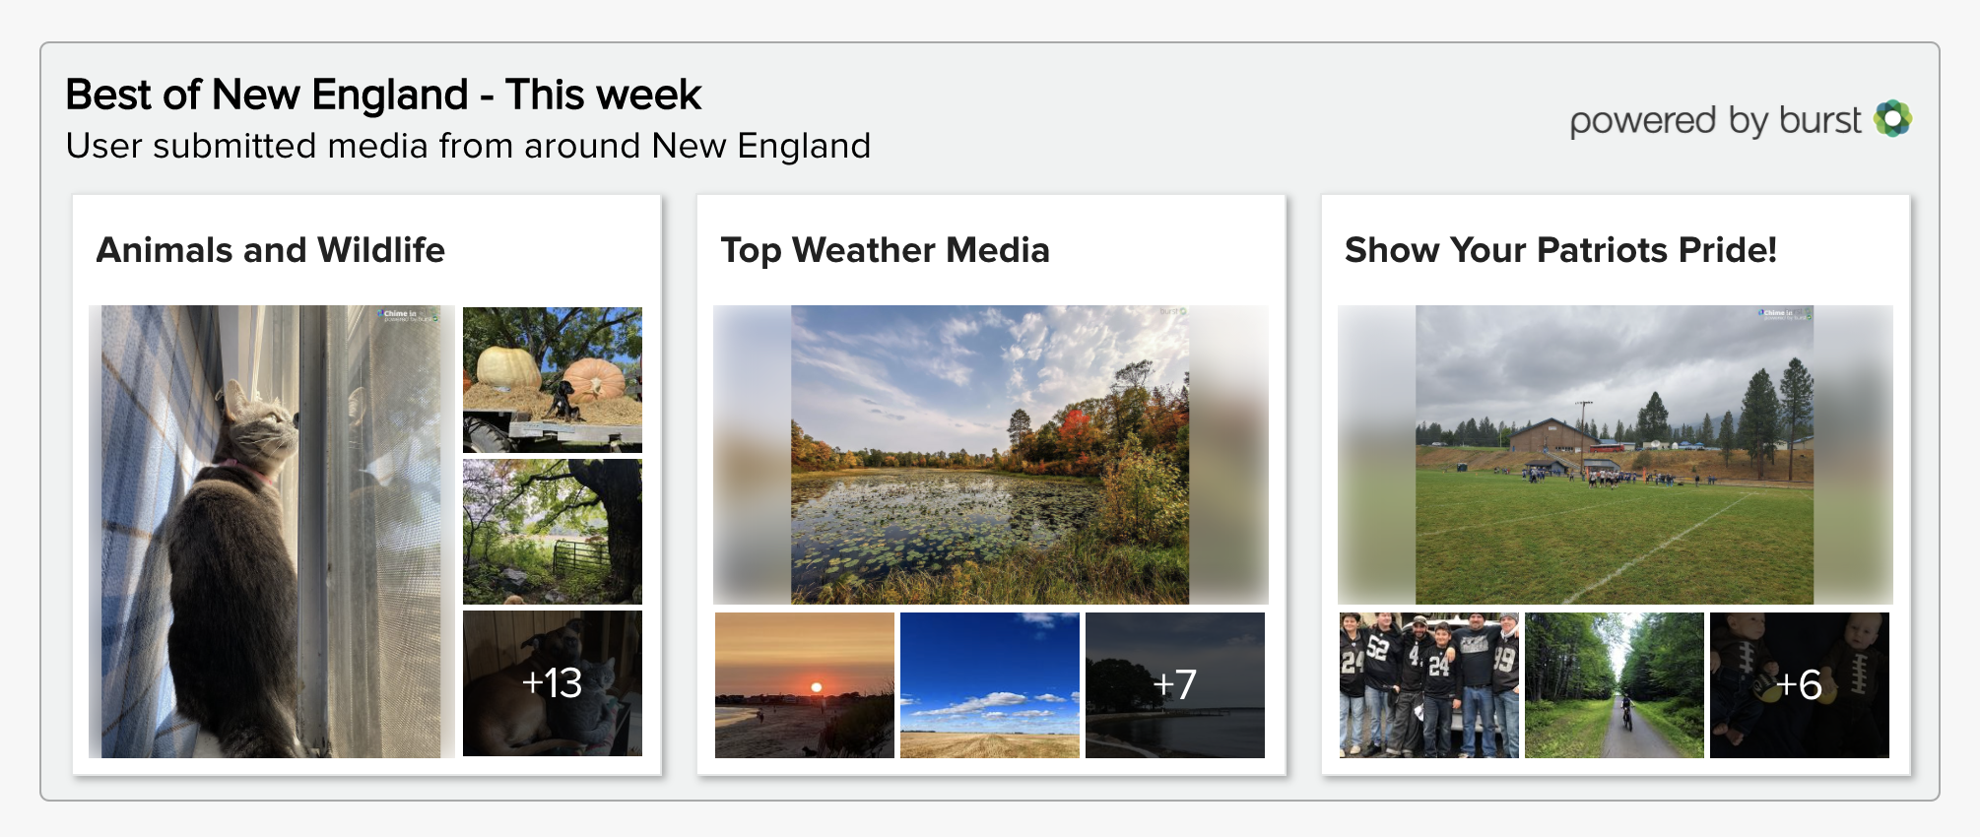
Task: Open the powered by burst link
Action: tap(1740, 120)
